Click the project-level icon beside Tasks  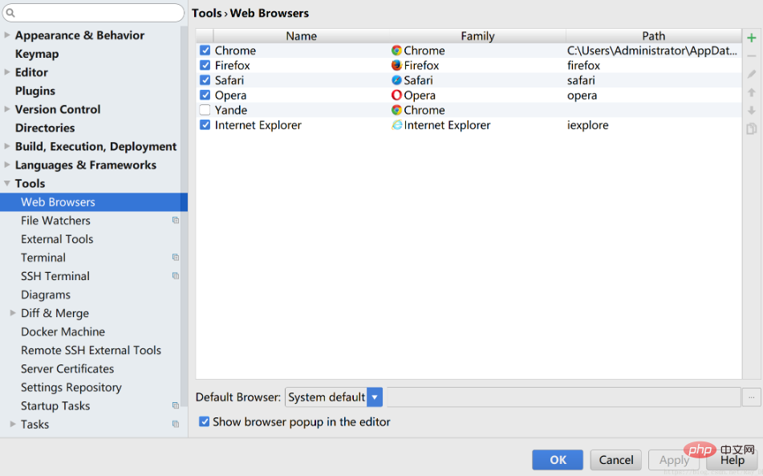pyautogui.click(x=176, y=424)
